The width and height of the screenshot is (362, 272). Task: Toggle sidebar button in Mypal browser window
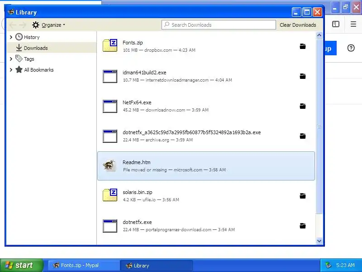pyautogui.click(x=336, y=24)
